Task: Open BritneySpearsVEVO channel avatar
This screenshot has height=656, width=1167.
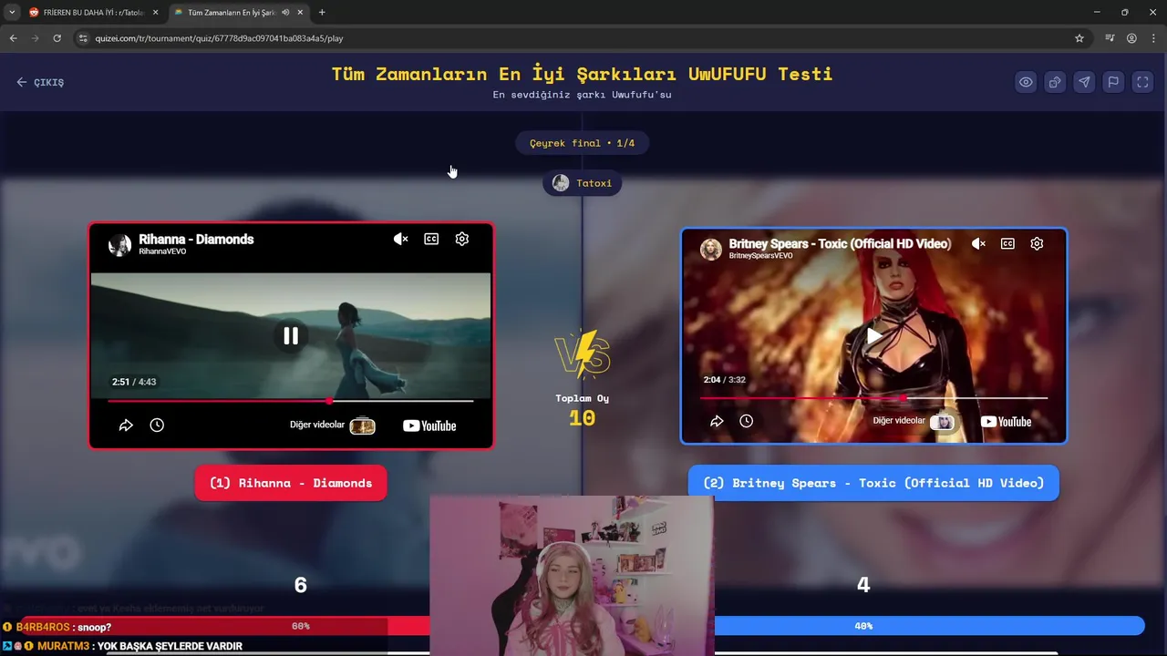Action: pos(711,249)
